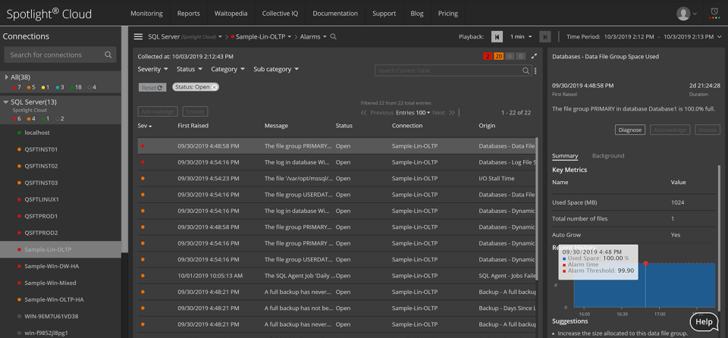Screen dimensions: 728x338
Task: Open the hamburger menu beside SQL Server
Action: [138, 36]
